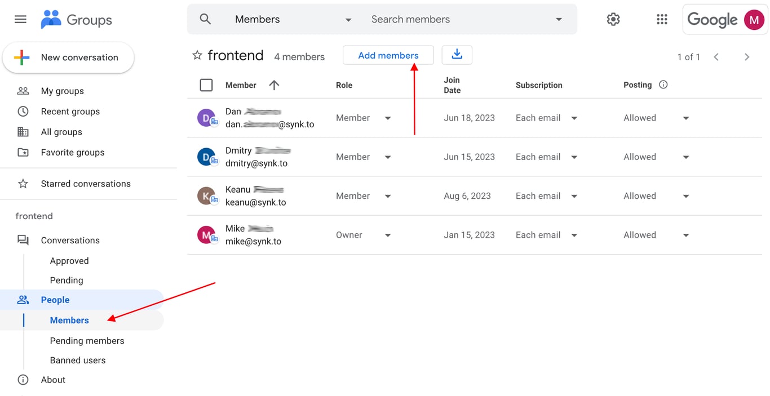Open Dan's role dropdown
Image resolution: width=770 pixels, height=396 pixels.
pos(388,118)
